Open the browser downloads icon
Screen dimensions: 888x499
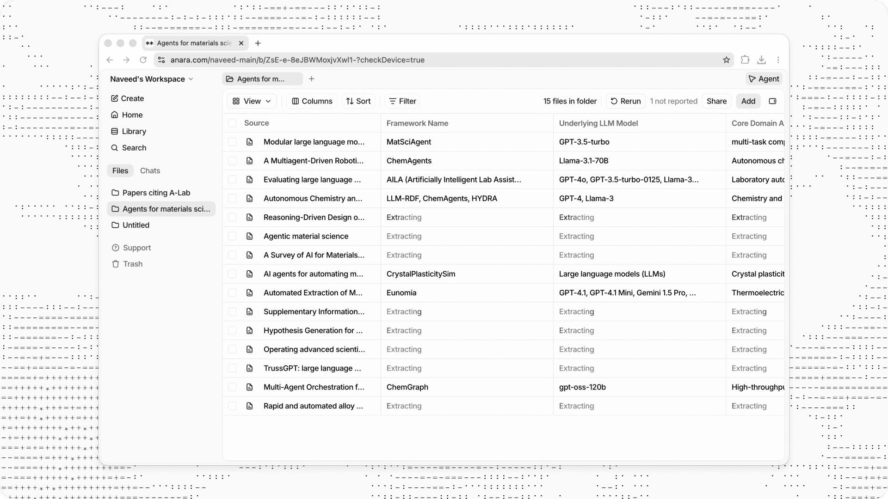(x=761, y=60)
